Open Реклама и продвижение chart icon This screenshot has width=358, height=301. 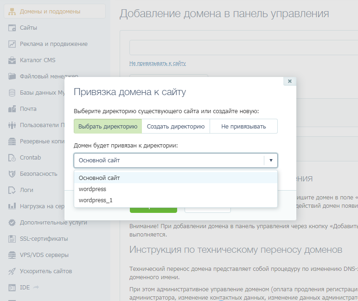click(12, 44)
